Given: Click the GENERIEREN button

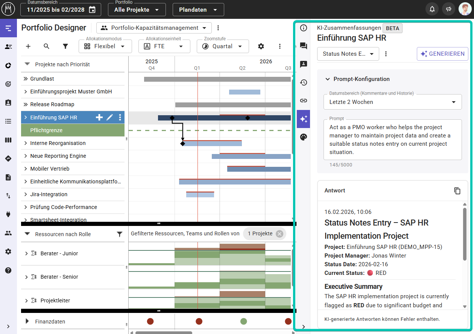Looking at the screenshot, I should pyautogui.click(x=442, y=54).
